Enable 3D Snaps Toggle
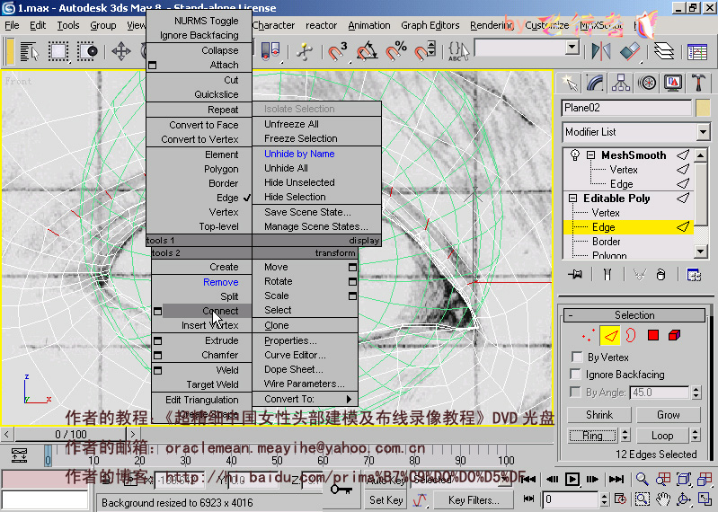 coord(337,51)
